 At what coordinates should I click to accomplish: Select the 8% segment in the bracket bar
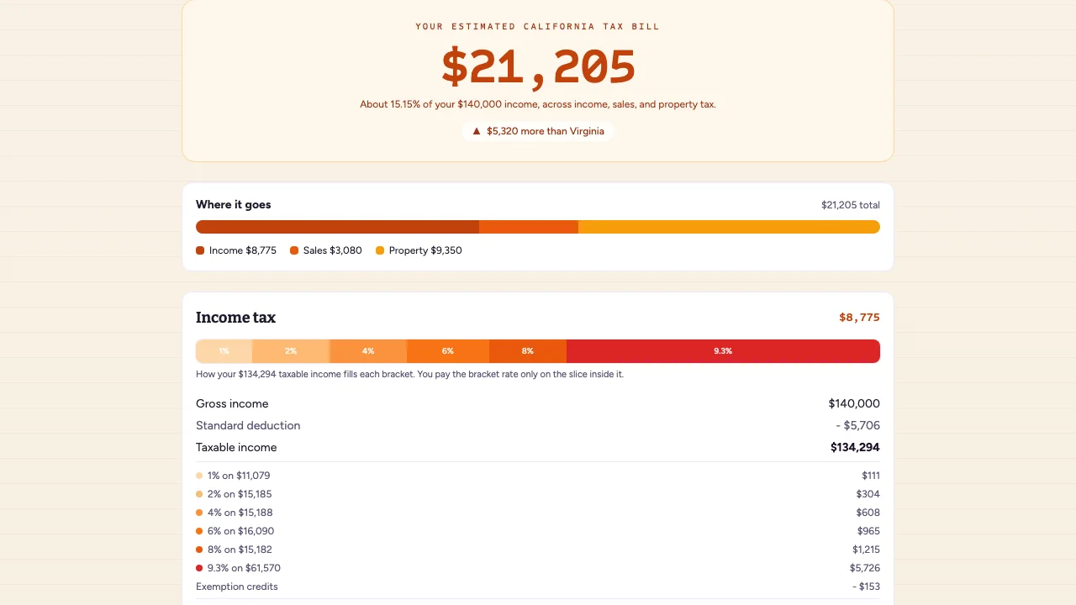pyautogui.click(x=528, y=351)
